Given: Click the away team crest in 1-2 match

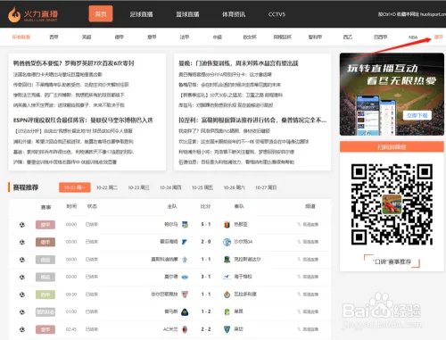Looking at the screenshot, I should [227, 311].
